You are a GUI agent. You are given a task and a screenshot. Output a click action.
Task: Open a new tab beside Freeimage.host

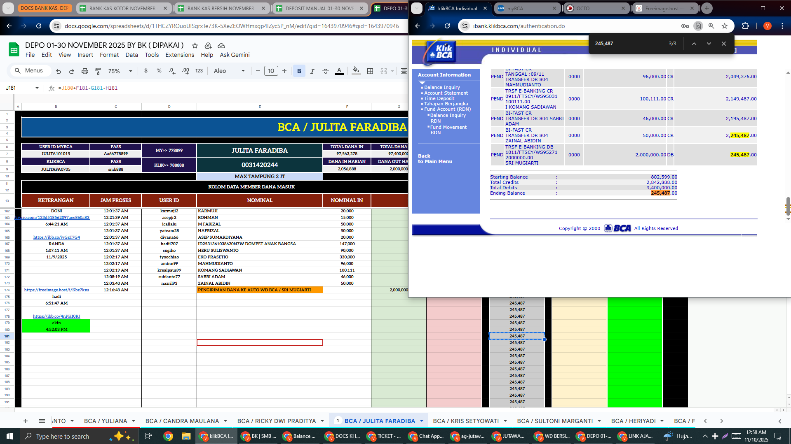point(707,8)
